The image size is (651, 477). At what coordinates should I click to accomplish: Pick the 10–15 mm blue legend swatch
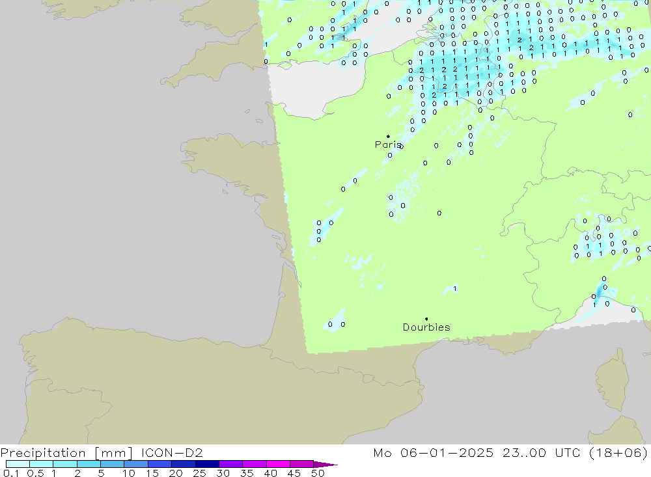tap(136, 464)
